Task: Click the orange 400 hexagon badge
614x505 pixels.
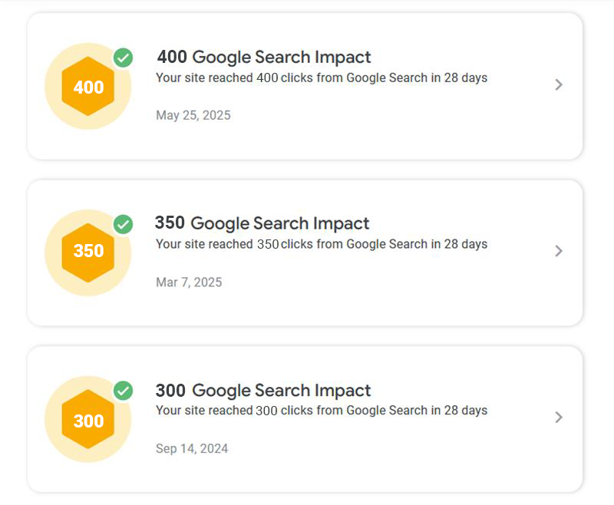Action: (x=88, y=87)
